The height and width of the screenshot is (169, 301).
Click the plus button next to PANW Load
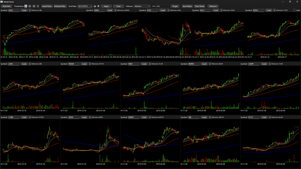(90, 64)
